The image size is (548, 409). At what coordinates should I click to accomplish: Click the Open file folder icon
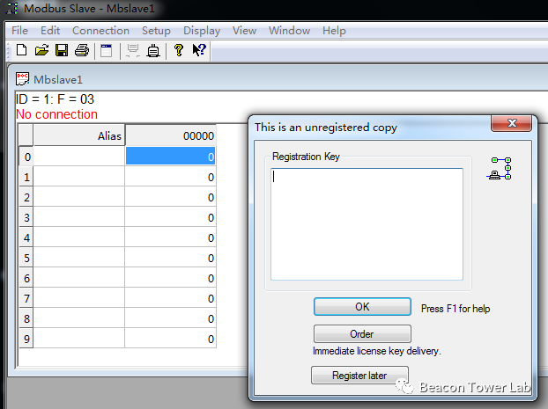41,50
